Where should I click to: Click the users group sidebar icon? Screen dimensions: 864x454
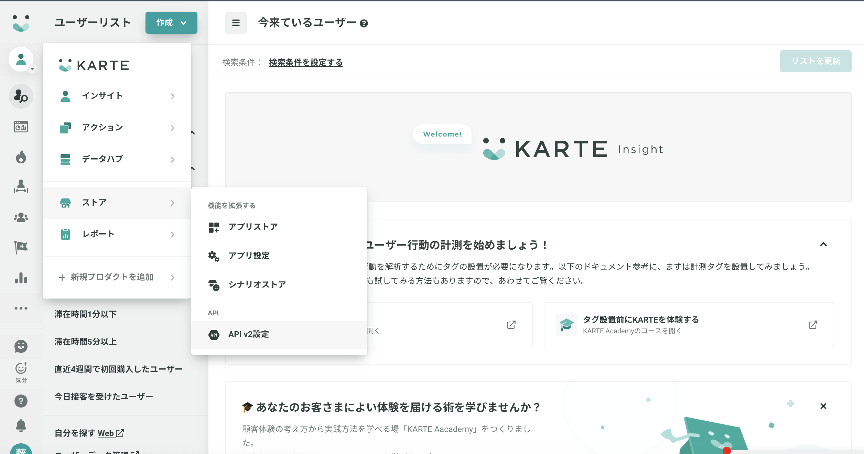[21, 217]
